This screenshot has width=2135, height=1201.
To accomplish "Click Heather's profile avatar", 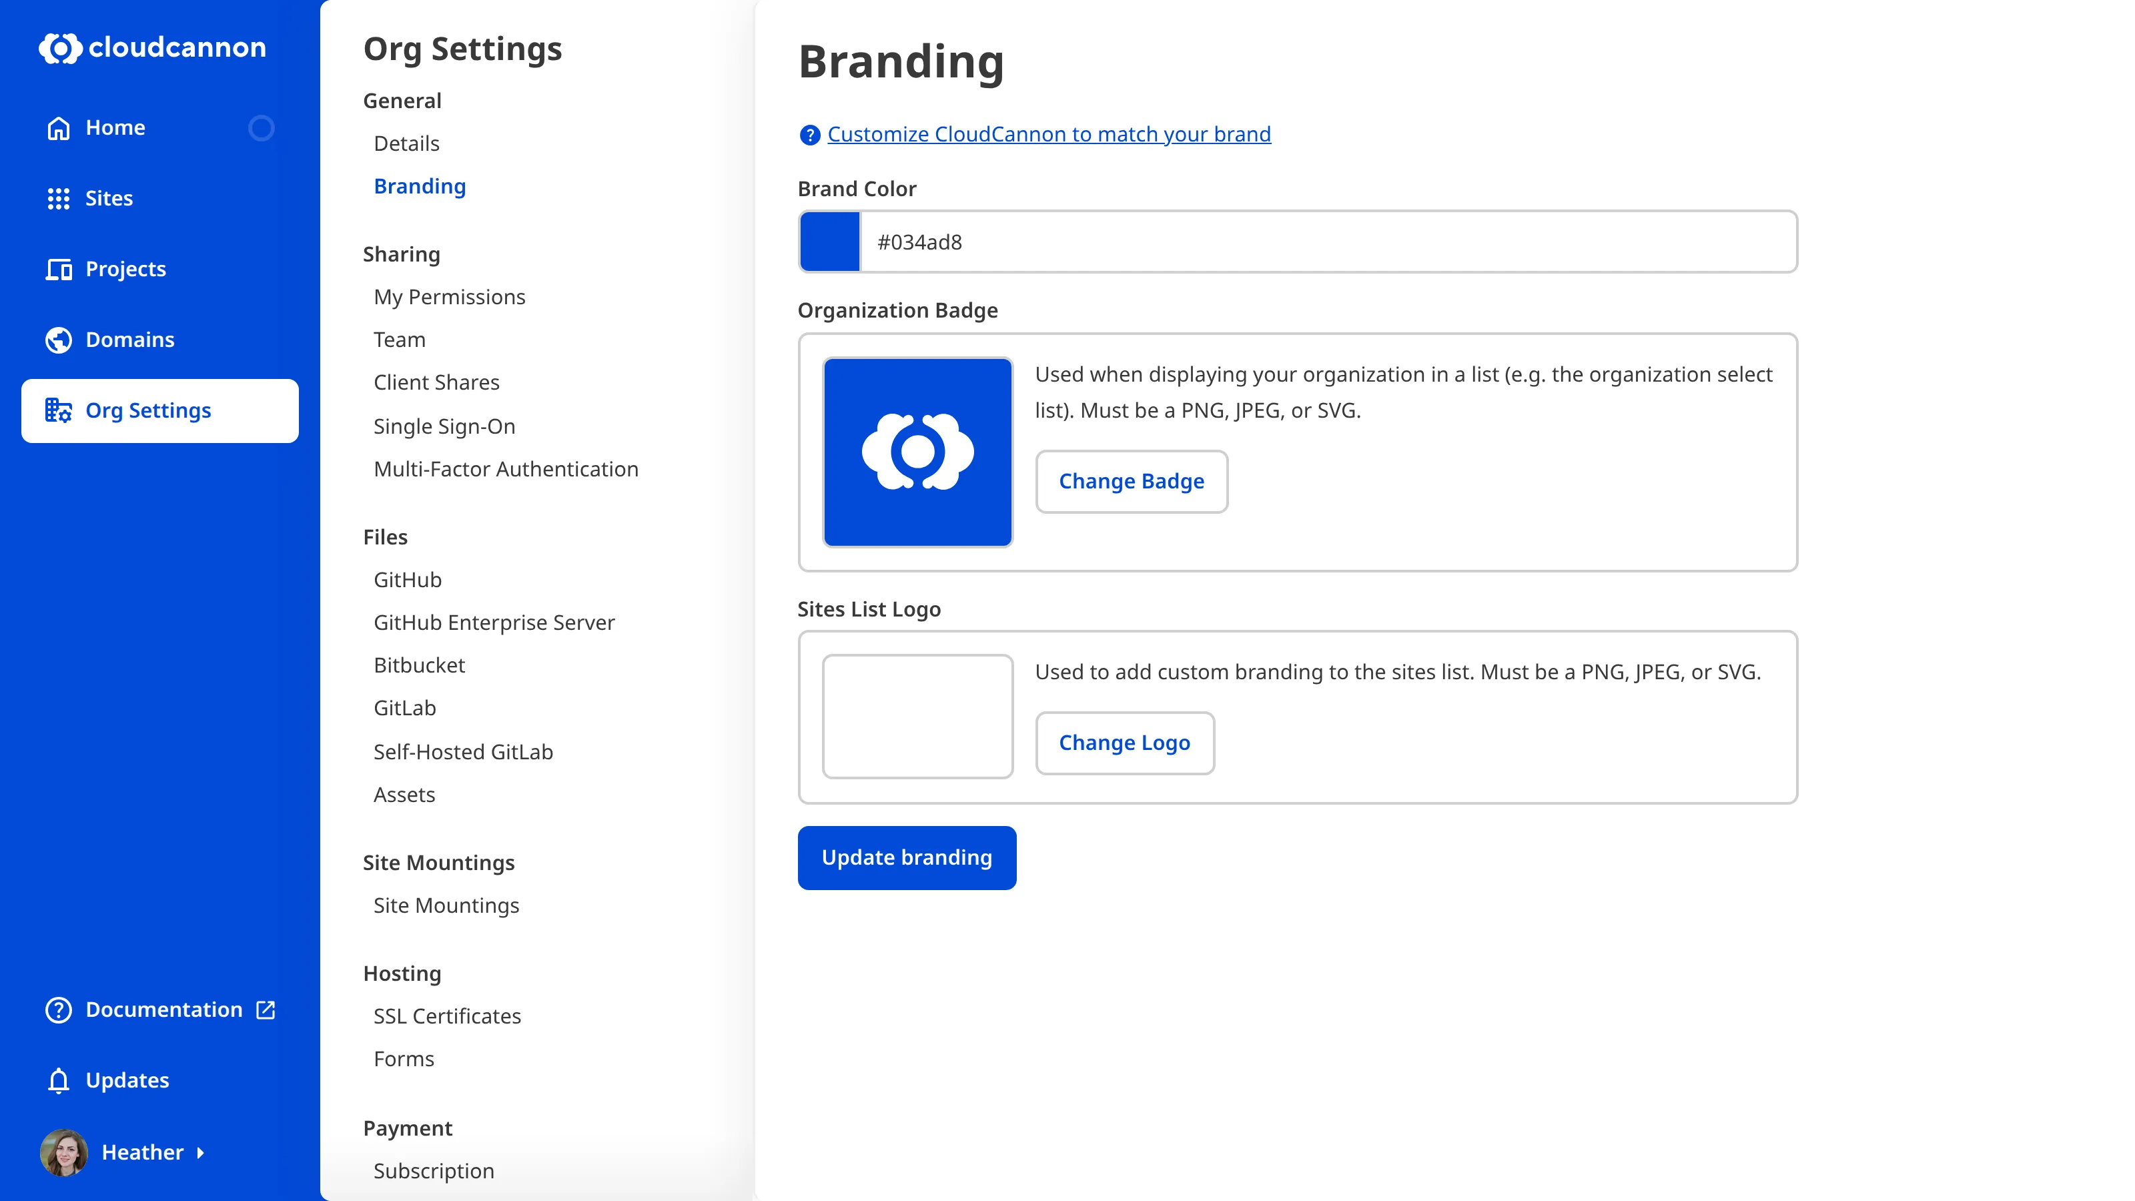I will pos(64,1152).
